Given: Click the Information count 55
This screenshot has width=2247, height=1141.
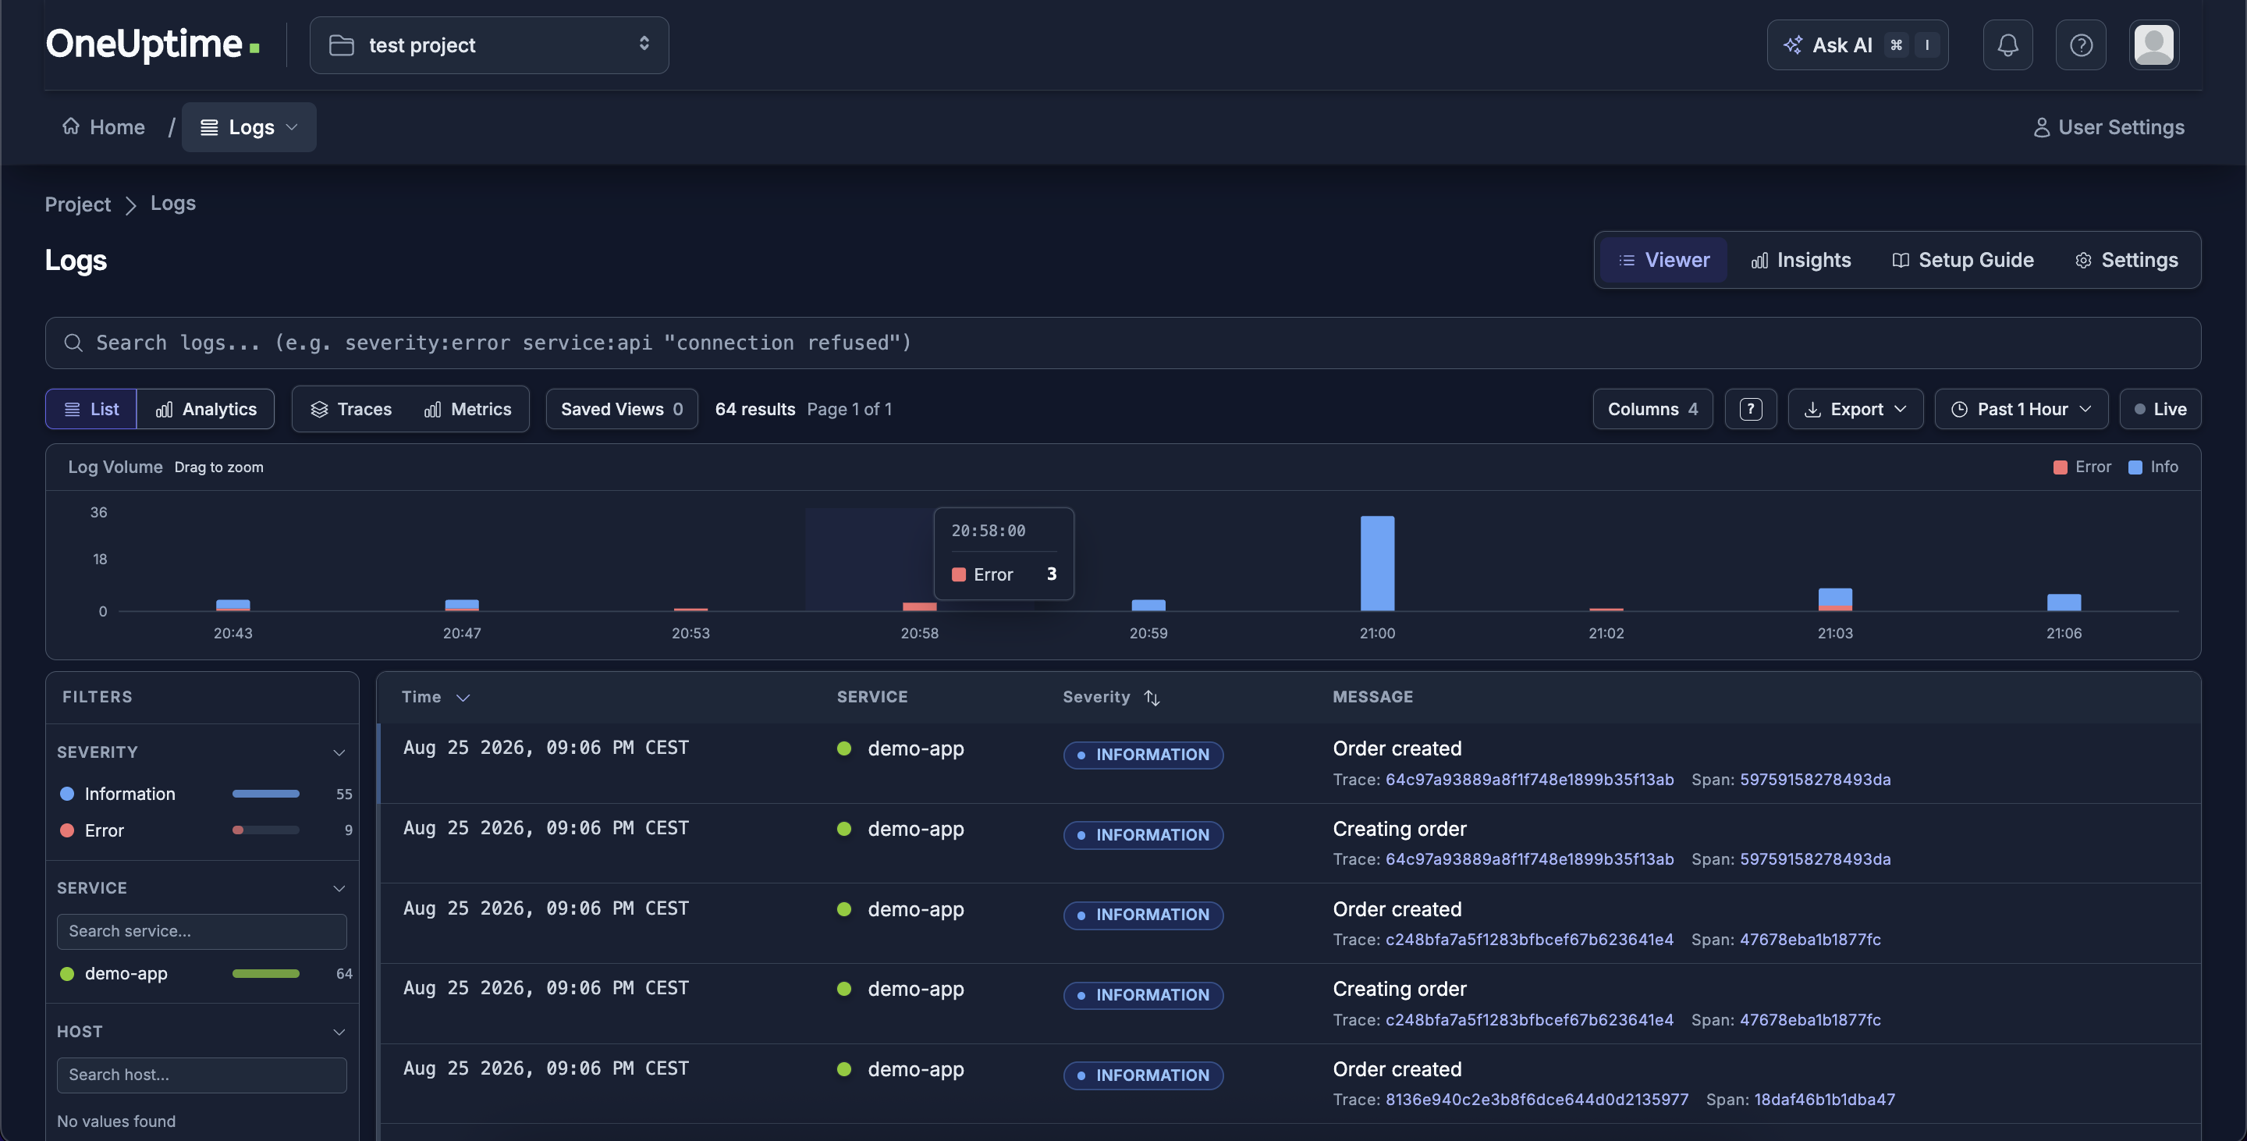Looking at the screenshot, I should [x=343, y=794].
